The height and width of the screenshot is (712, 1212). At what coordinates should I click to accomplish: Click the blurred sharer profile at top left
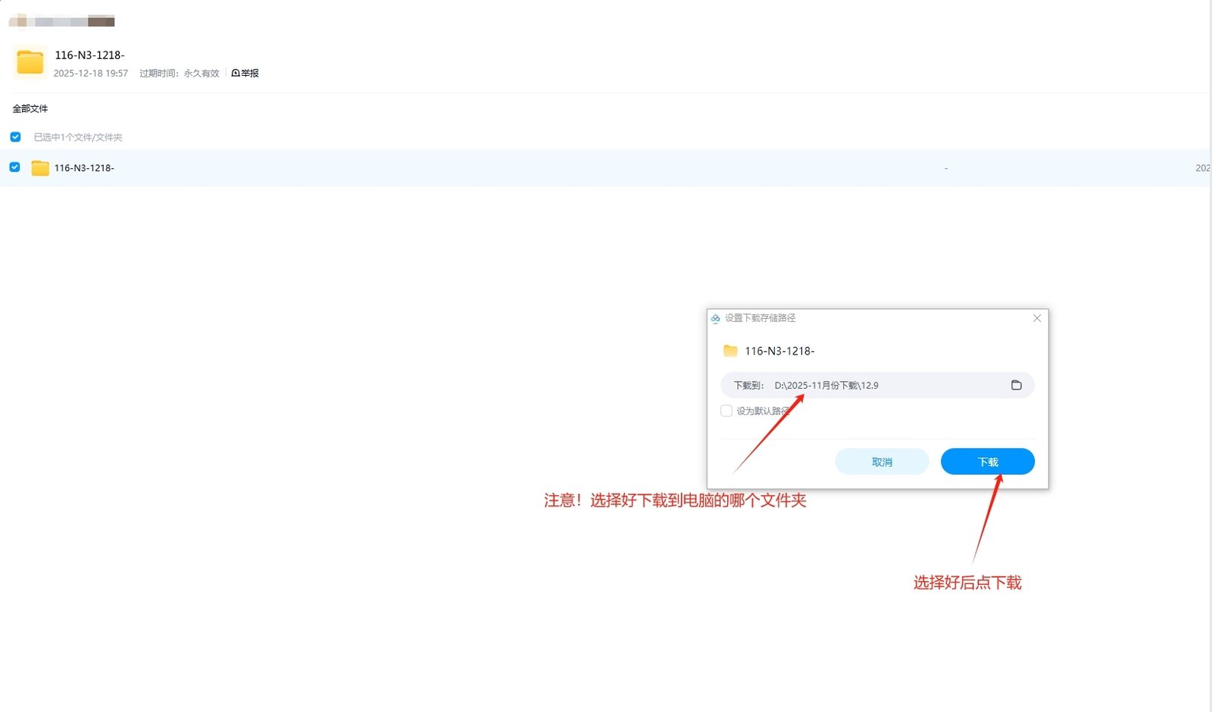(62, 20)
